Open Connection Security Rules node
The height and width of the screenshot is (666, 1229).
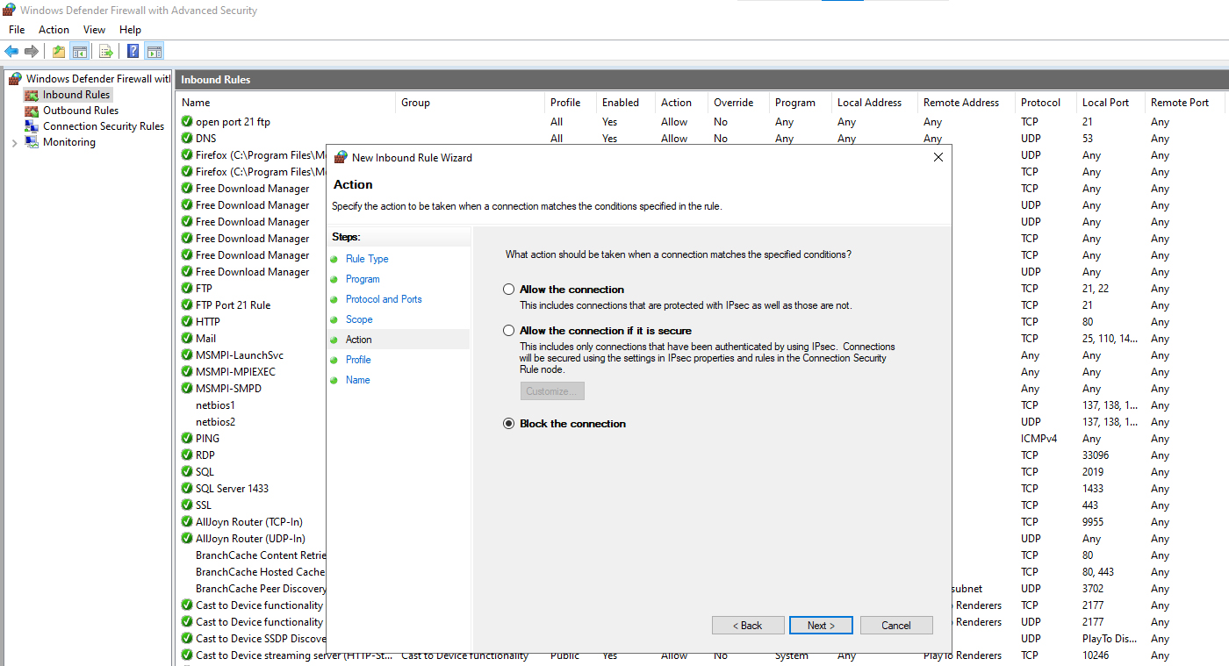tap(103, 126)
